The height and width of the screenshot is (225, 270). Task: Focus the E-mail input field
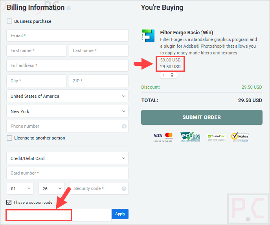(x=67, y=35)
